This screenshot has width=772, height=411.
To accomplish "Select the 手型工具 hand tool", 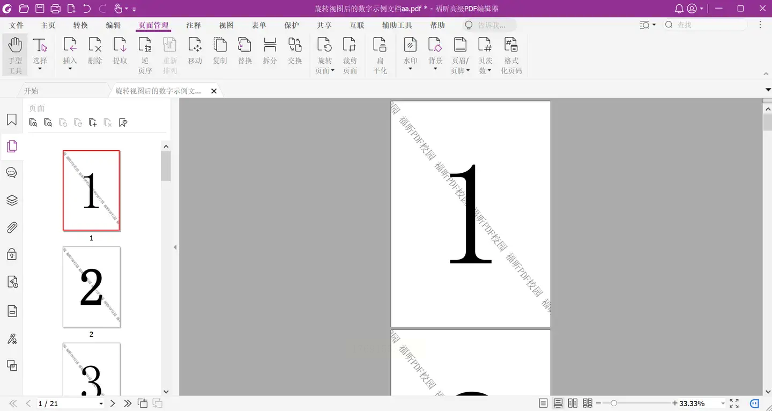I will click(x=15, y=55).
